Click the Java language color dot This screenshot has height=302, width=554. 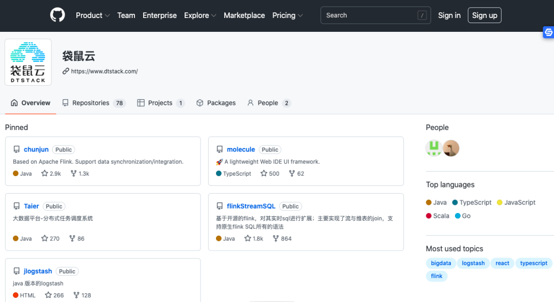(429, 202)
